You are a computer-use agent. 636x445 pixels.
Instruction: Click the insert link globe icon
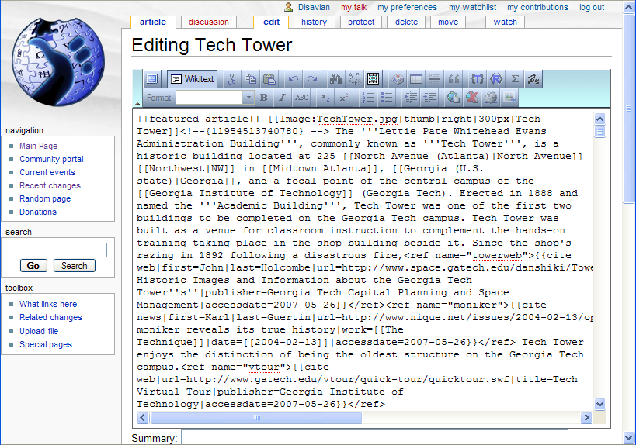point(454,98)
